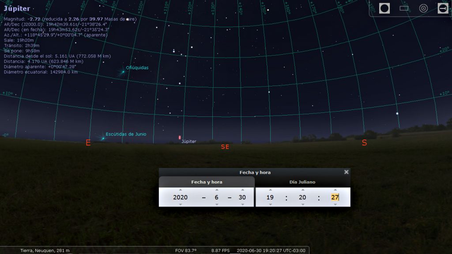Click the day field showing 30
Screen dimensions: 452x254
242,197
